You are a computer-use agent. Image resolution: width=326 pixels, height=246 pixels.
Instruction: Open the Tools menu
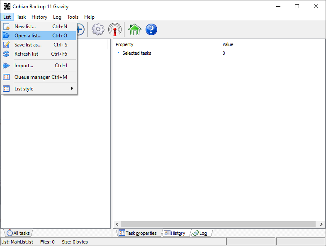pyautogui.click(x=73, y=17)
